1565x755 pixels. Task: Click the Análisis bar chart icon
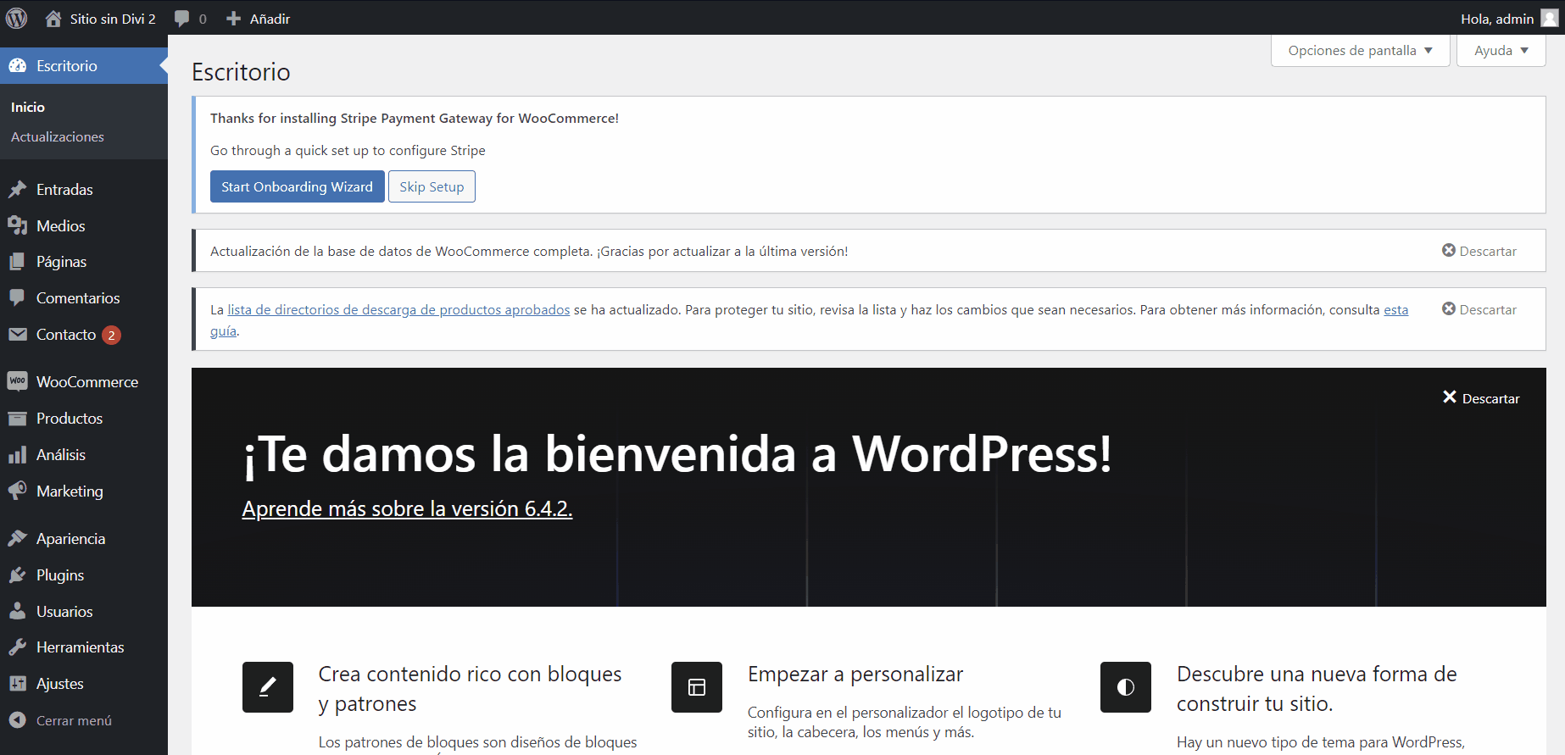click(x=17, y=455)
